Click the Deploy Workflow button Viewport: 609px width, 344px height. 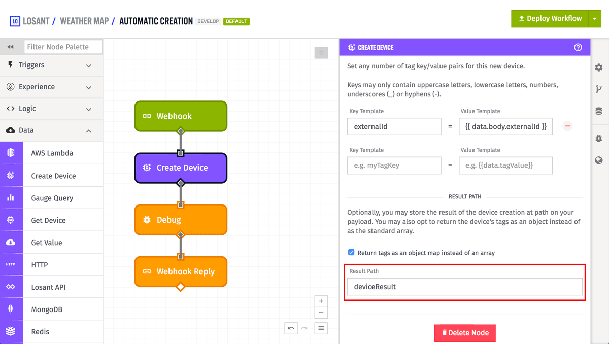[x=550, y=19]
